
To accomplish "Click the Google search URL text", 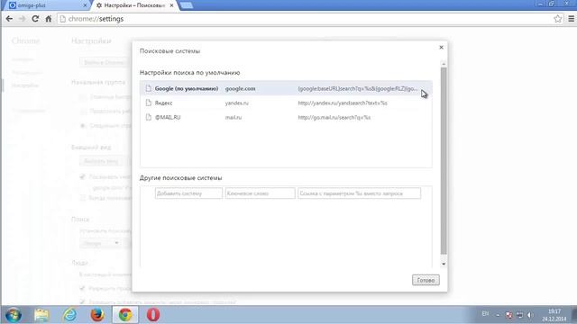I will pos(358,88).
